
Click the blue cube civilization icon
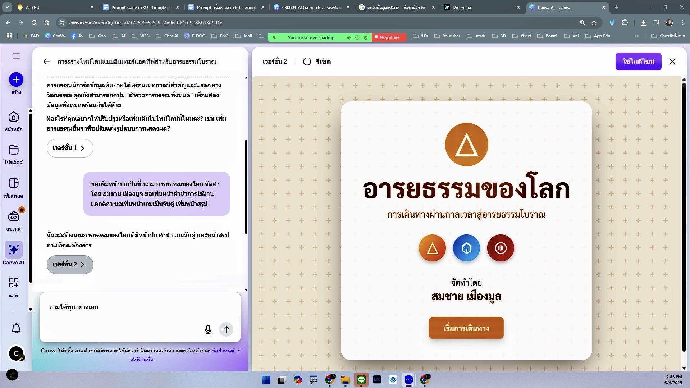coord(466,248)
